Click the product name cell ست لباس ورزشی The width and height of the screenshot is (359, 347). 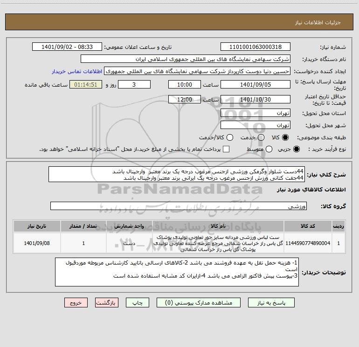click(x=218, y=243)
